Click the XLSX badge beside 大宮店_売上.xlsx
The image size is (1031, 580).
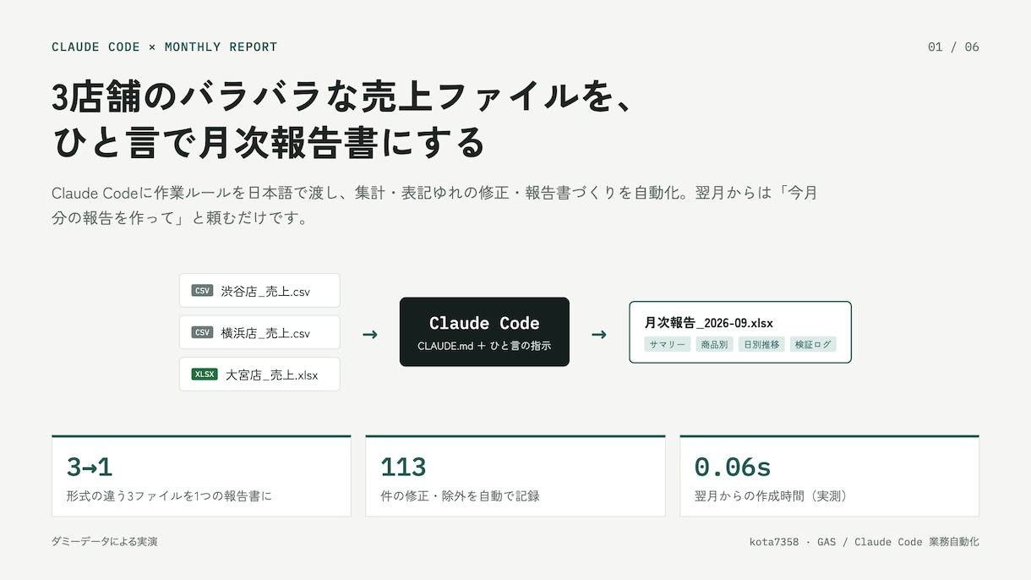(x=205, y=375)
